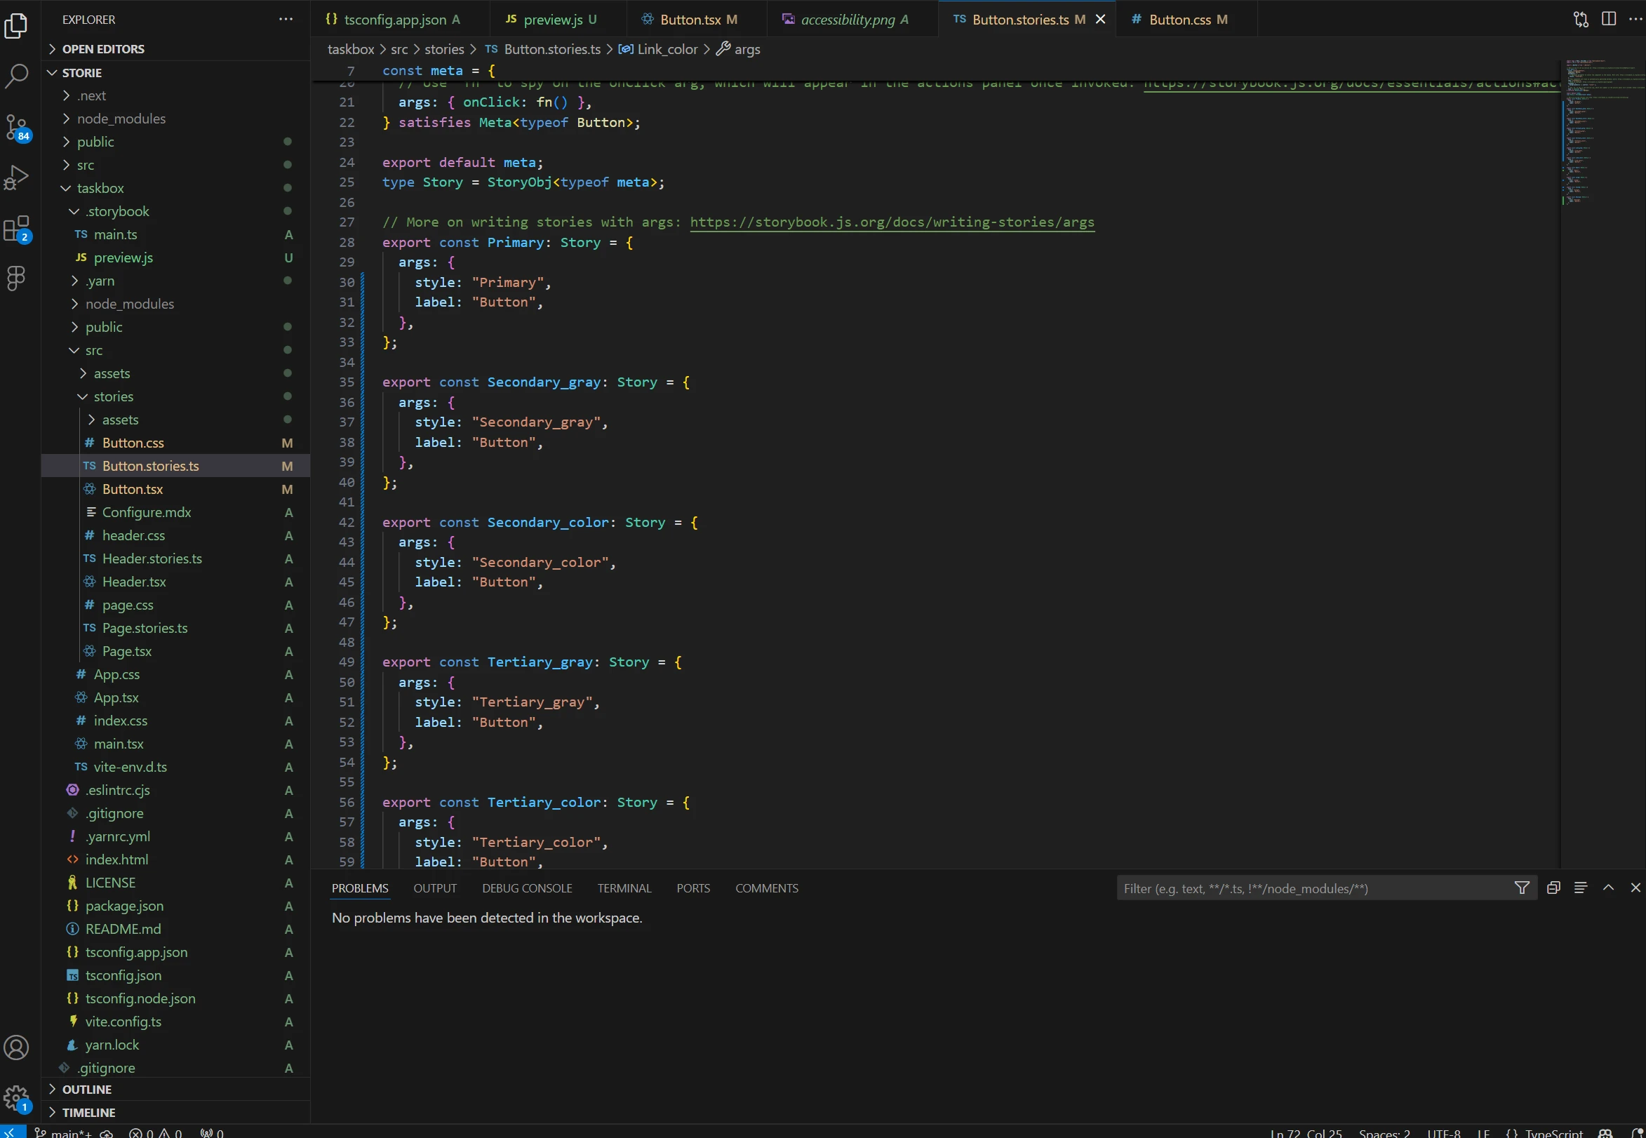Switch to the tsconfig.app.json tab
The image size is (1646, 1138).
401,19
